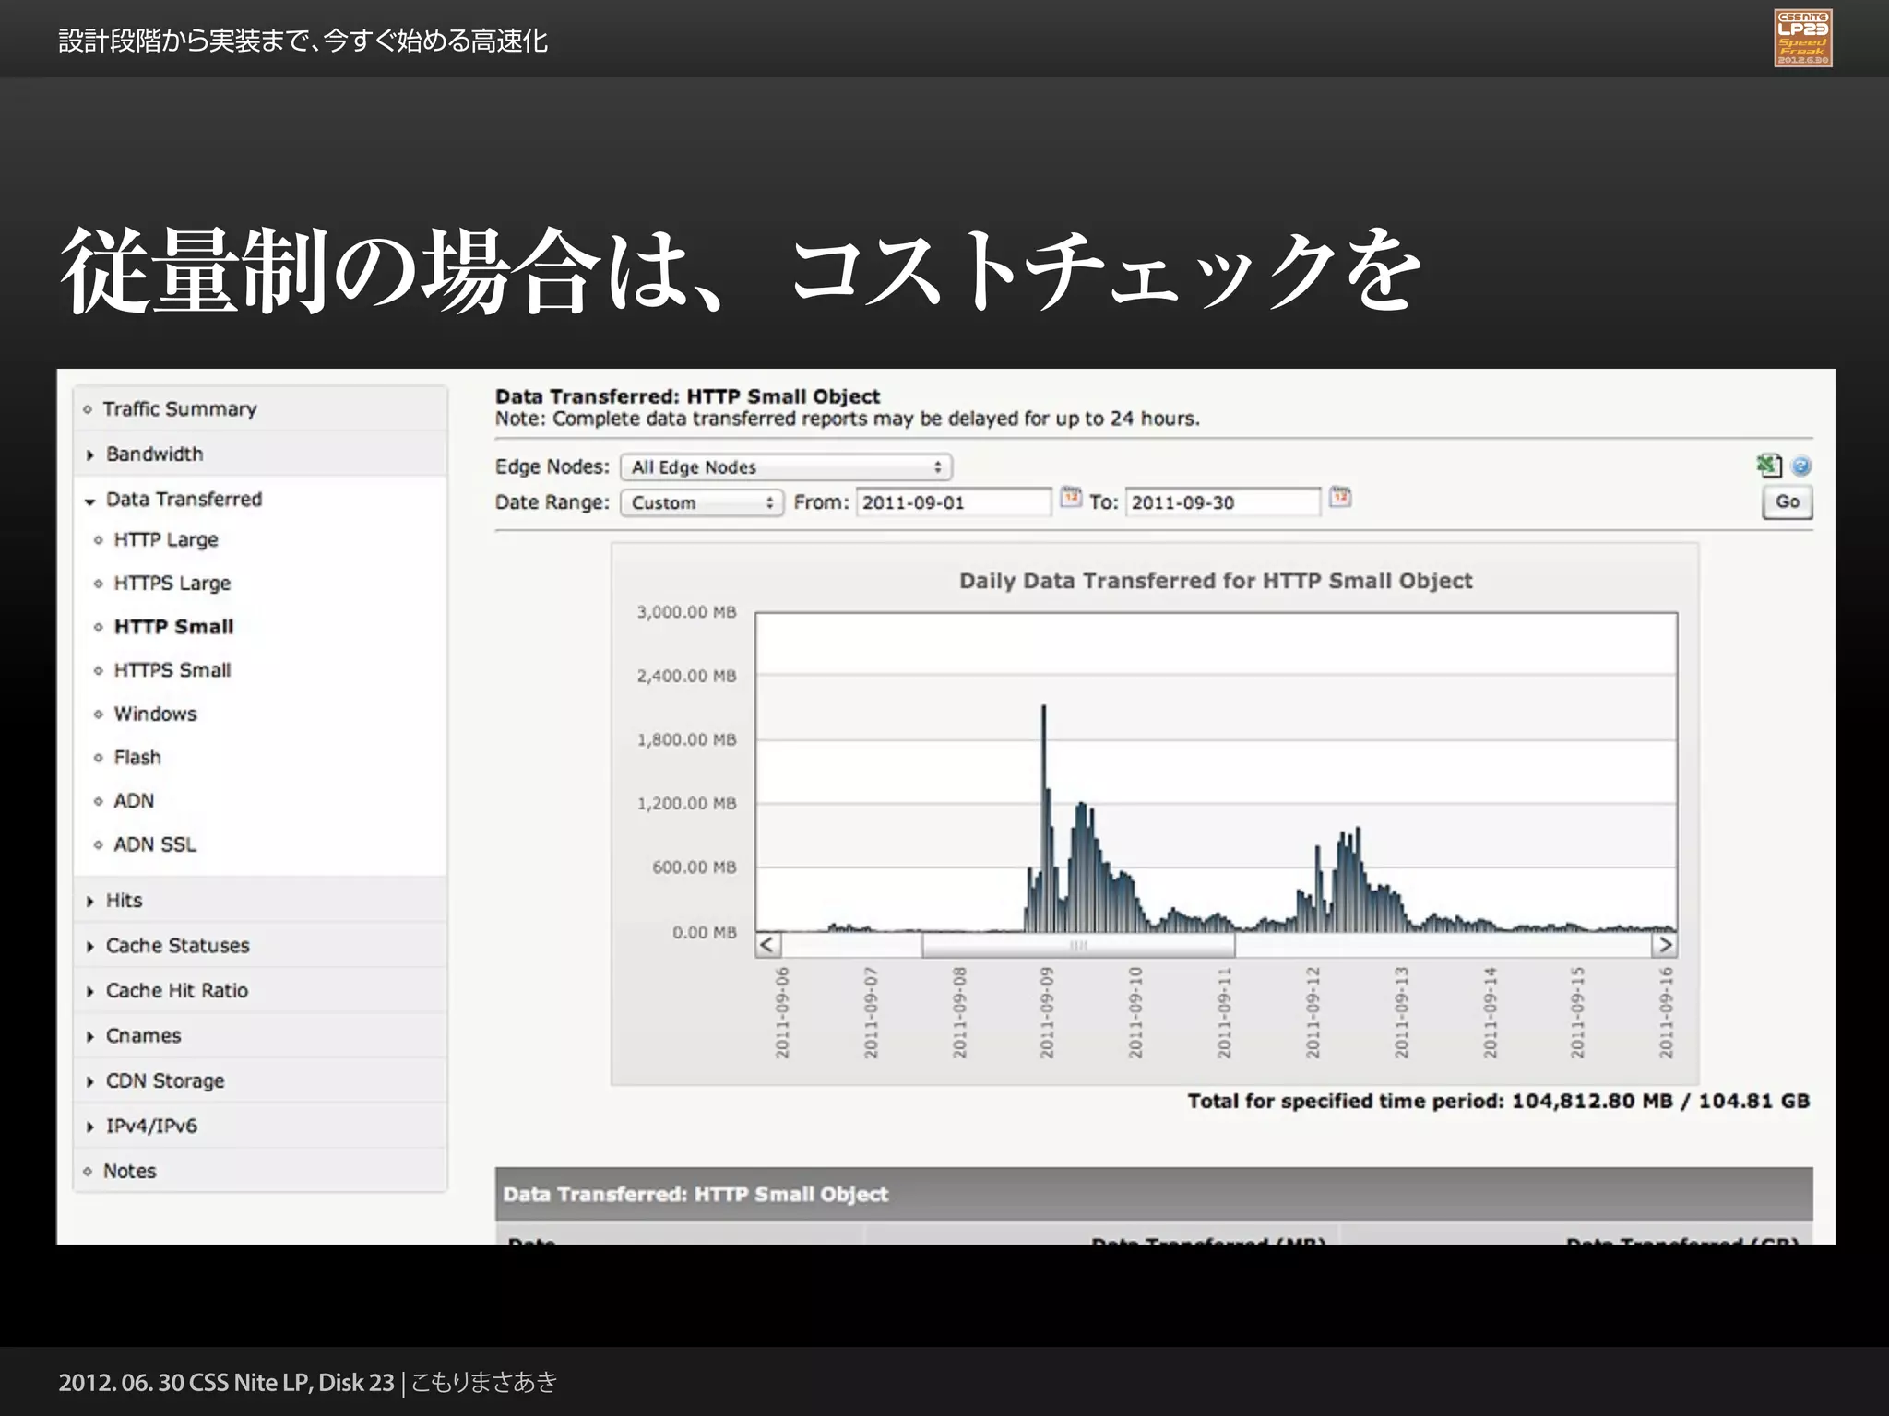Image resolution: width=1889 pixels, height=1416 pixels.
Task: Open Traffic Summary in the sidebar
Action: click(x=260, y=408)
